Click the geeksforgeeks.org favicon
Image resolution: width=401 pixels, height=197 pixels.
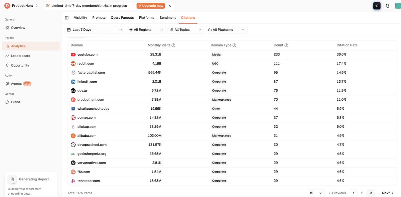click(x=73, y=154)
